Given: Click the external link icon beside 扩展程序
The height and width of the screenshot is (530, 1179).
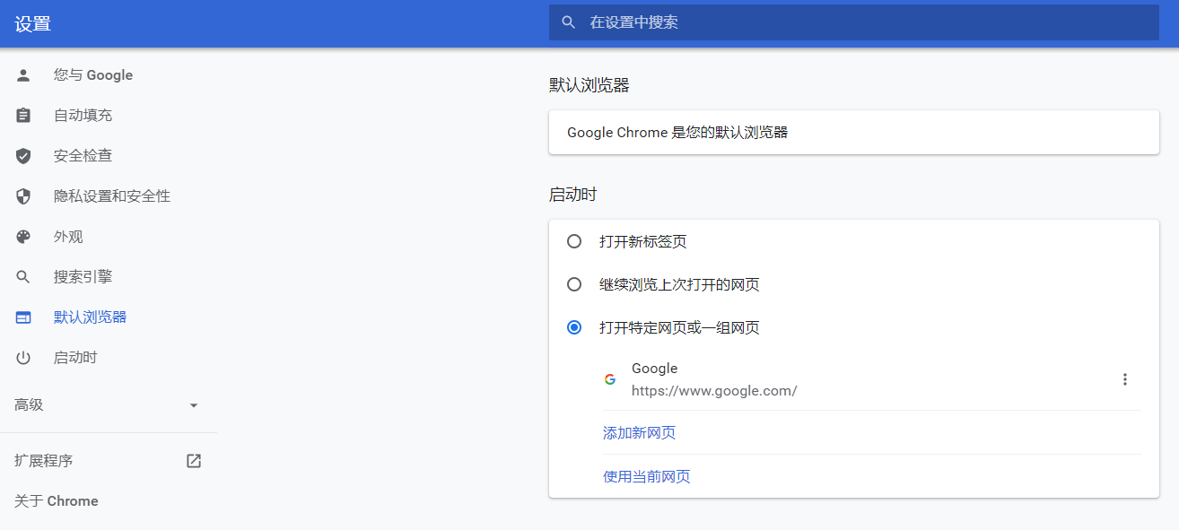Looking at the screenshot, I should pos(194,461).
